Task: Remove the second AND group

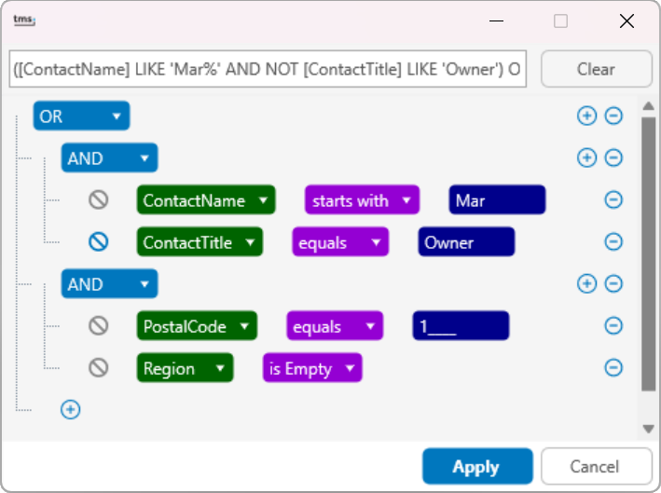Action: point(613,283)
